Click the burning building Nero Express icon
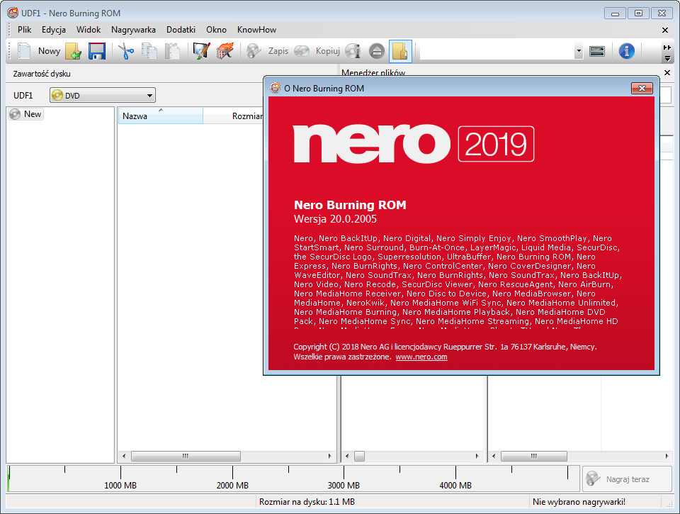The width and height of the screenshot is (680, 514). [225, 51]
